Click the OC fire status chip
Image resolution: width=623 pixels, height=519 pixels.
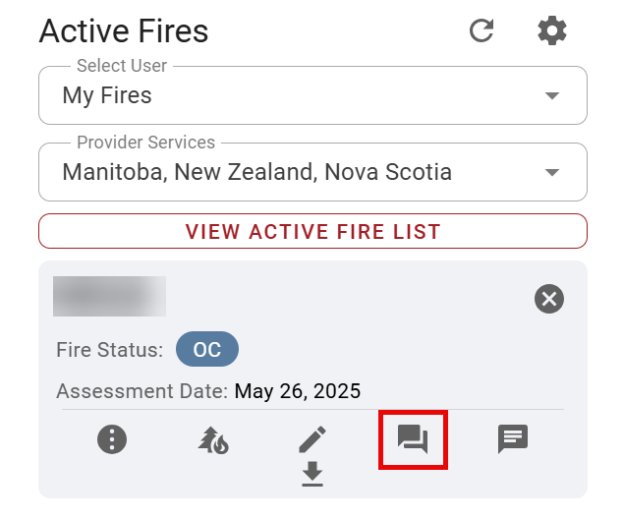[x=207, y=350]
